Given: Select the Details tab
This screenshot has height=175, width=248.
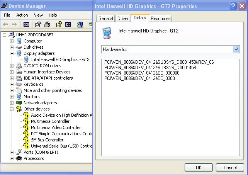Looking at the screenshot, I should pos(140,18).
